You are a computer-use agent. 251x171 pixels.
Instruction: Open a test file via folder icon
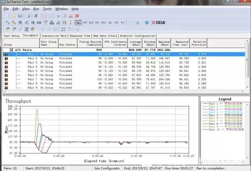pos(14,16)
